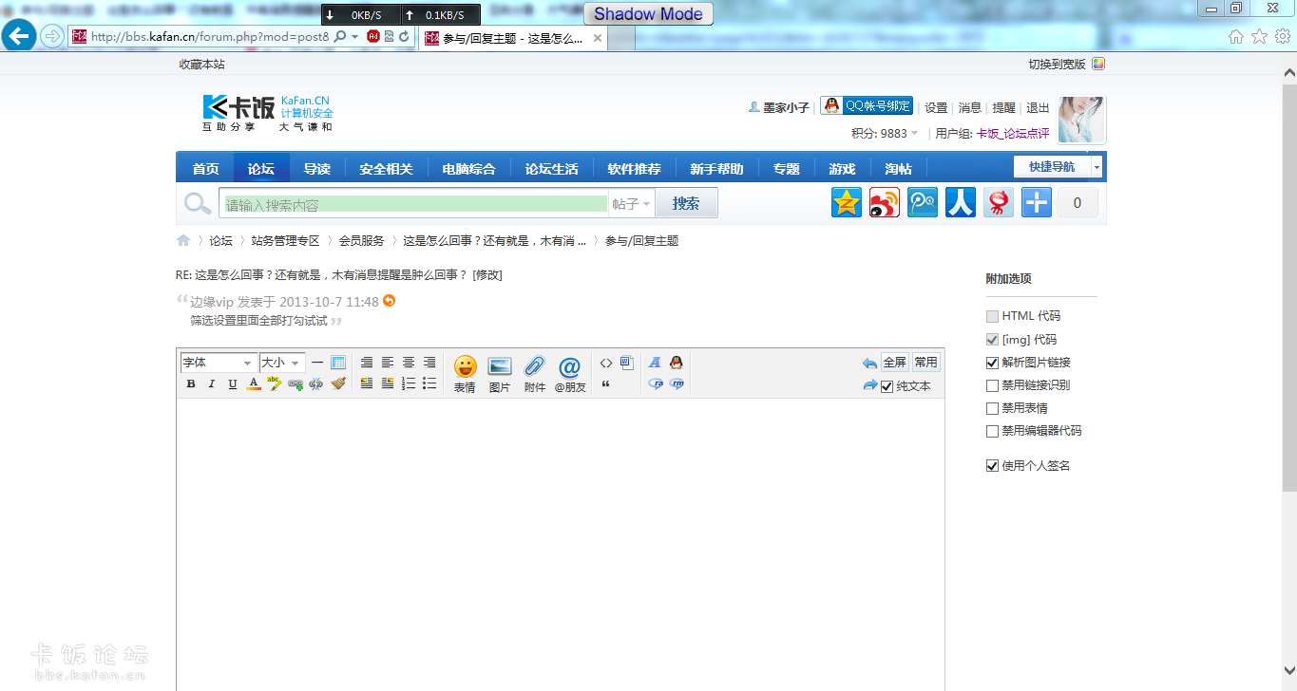
Task: Open the address bar search dropdown arrow
Action: 355,36
